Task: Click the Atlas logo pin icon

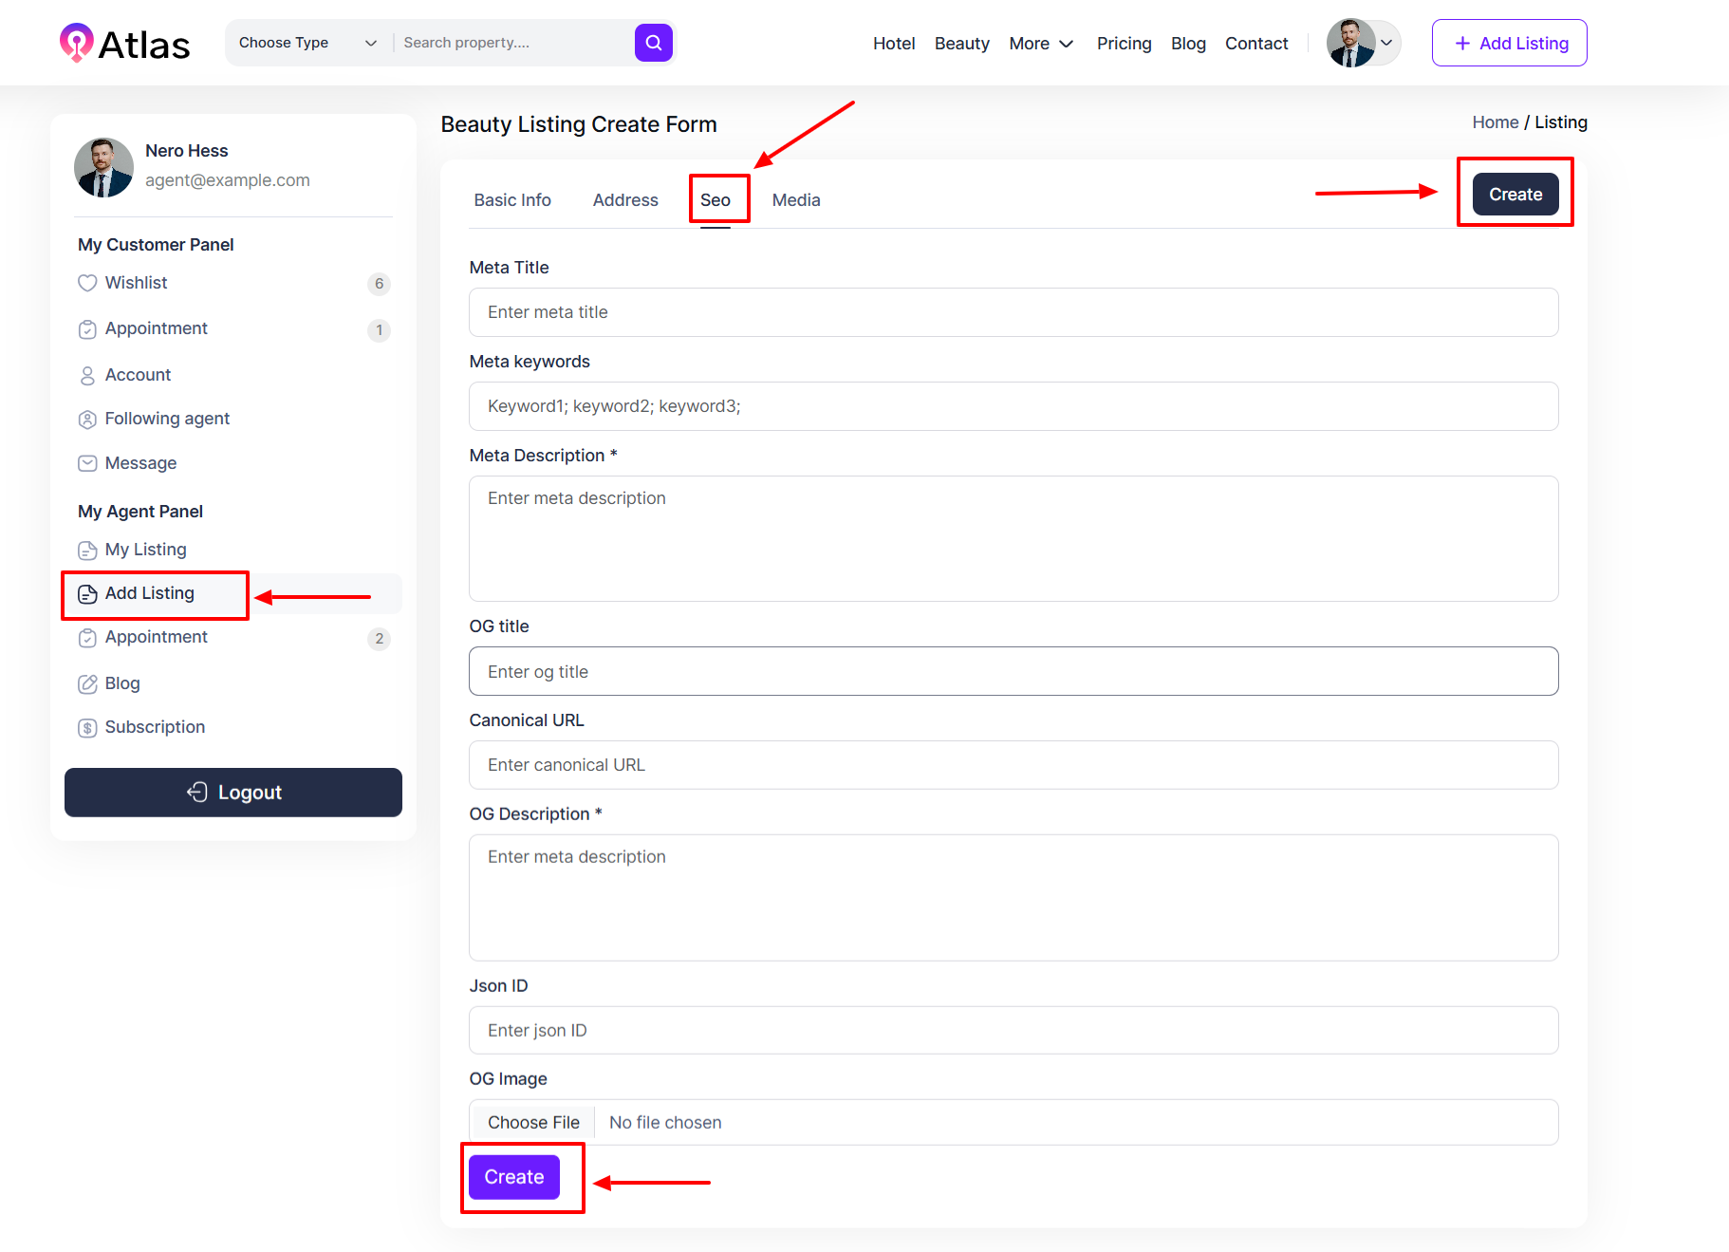Action: pyautogui.click(x=76, y=43)
